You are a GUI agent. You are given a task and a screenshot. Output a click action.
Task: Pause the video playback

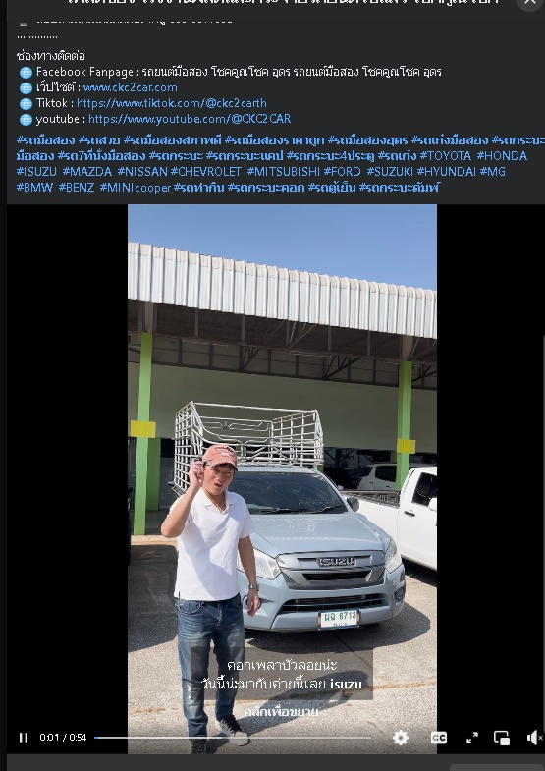[x=24, y=738]
